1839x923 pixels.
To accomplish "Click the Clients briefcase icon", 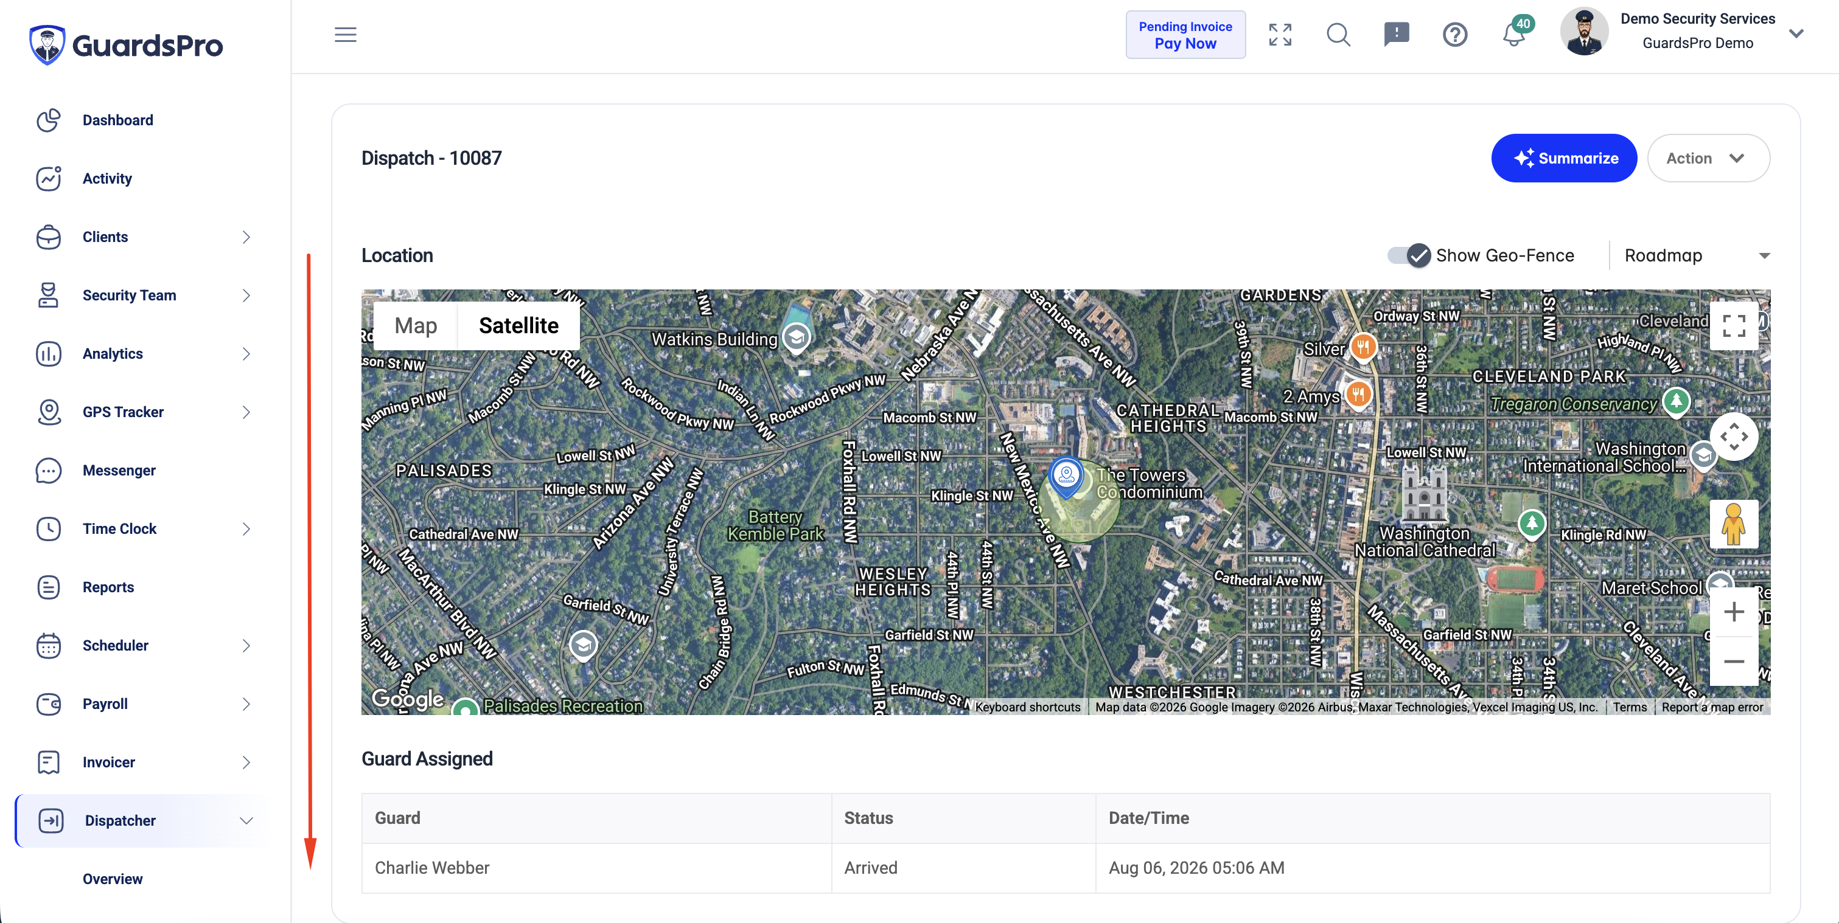I will [x=49, y=237].
